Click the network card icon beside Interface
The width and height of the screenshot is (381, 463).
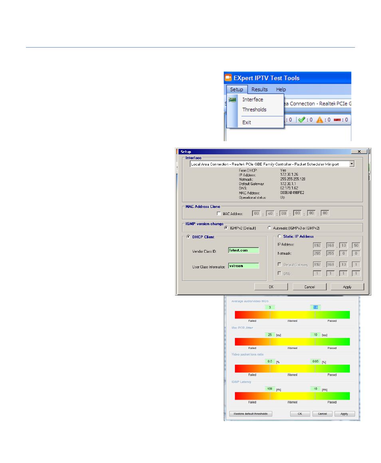click(x=232, y=100)
